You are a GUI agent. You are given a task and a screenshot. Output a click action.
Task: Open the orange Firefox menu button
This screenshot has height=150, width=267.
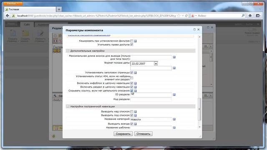click(x=13, y=3)
